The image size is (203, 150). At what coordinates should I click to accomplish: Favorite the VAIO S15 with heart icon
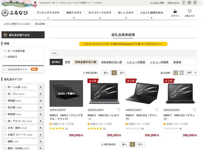tap(194, 110)
